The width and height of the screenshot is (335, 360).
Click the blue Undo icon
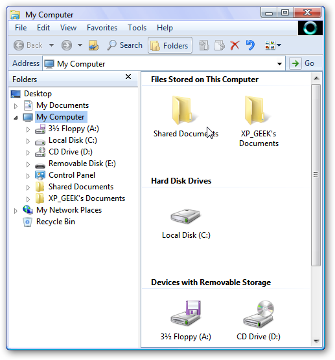(250, 45)
